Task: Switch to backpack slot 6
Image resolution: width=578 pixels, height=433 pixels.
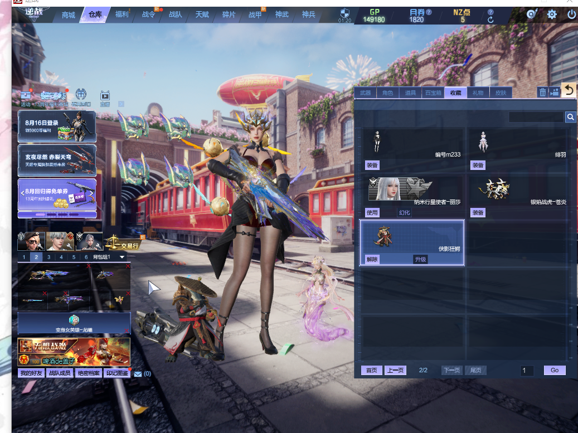Action: point(86,257)
